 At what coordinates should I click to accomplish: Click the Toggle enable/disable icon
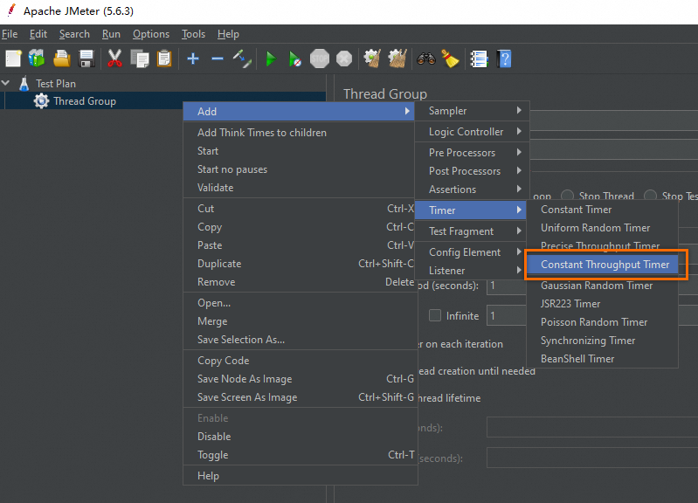(242, 59)
